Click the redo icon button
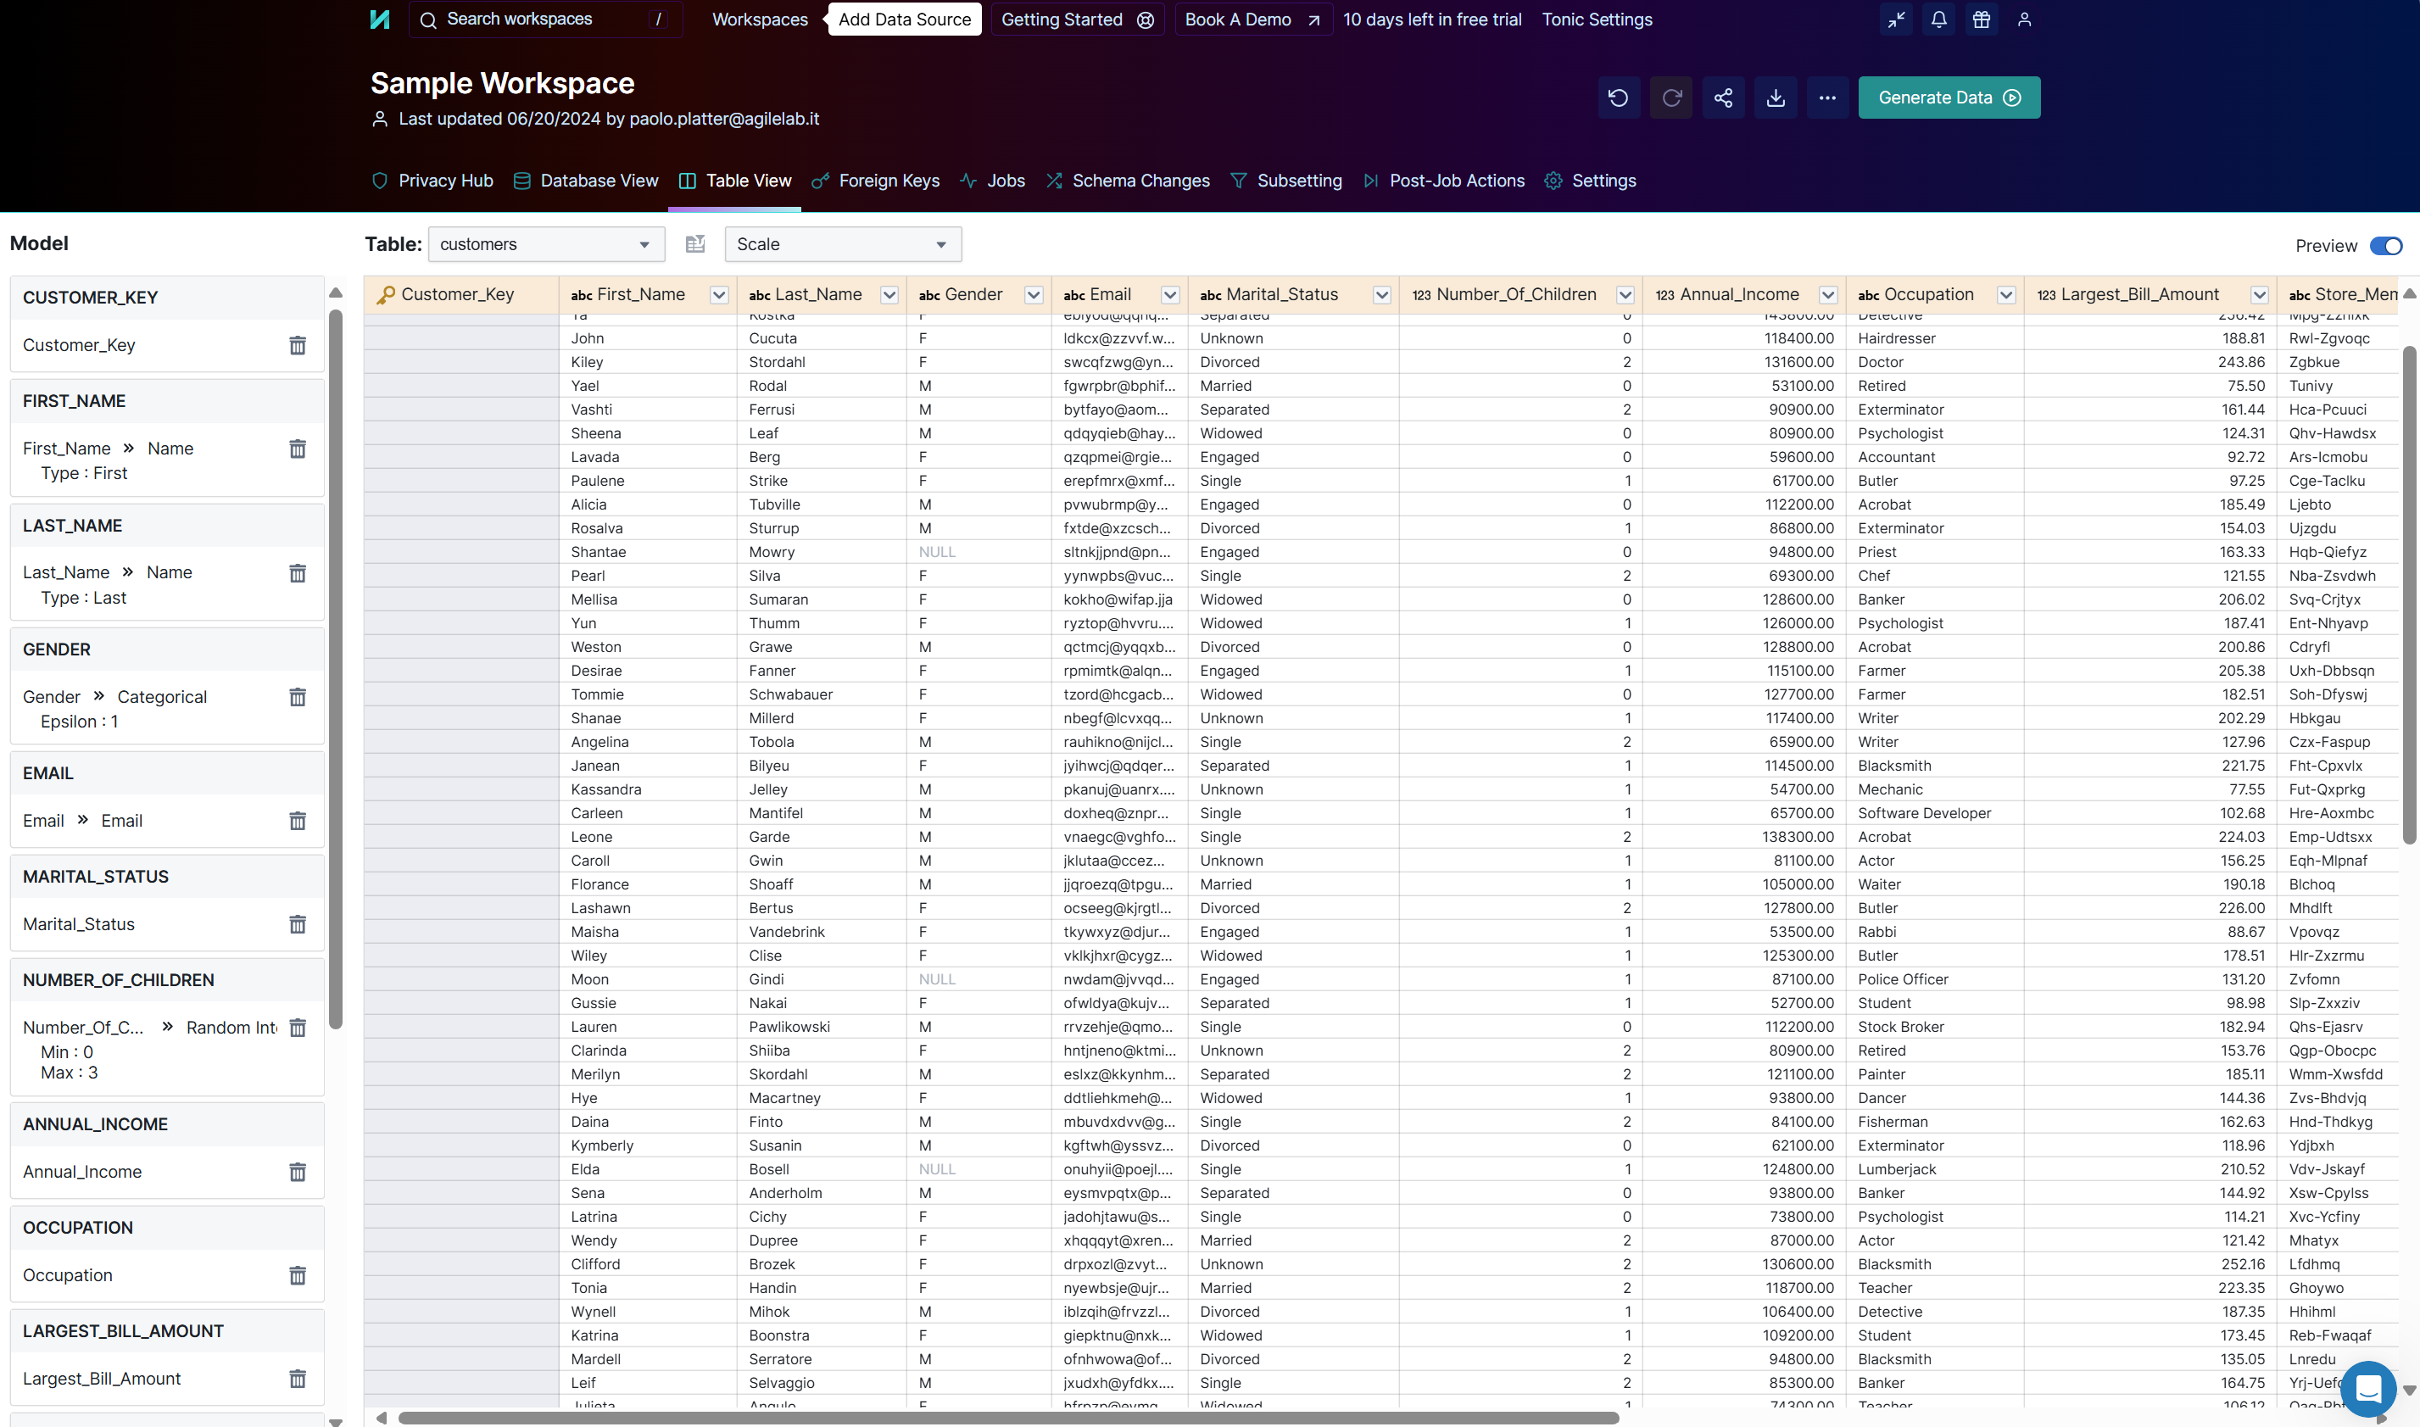Viewport: 2420px width, 1427px height. point(1671,98)
